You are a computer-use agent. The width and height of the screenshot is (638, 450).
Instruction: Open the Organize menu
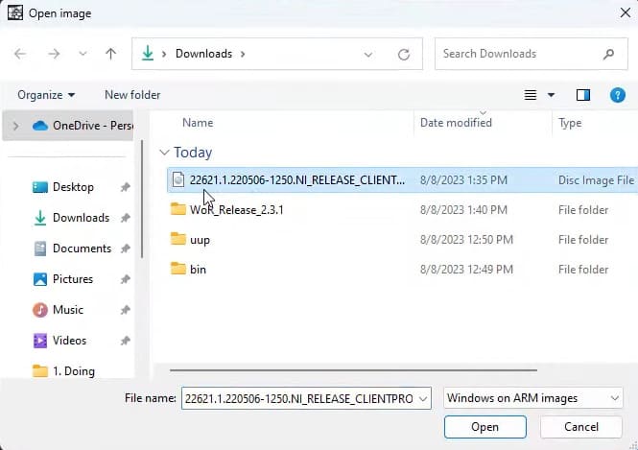[x=46, y=95]
